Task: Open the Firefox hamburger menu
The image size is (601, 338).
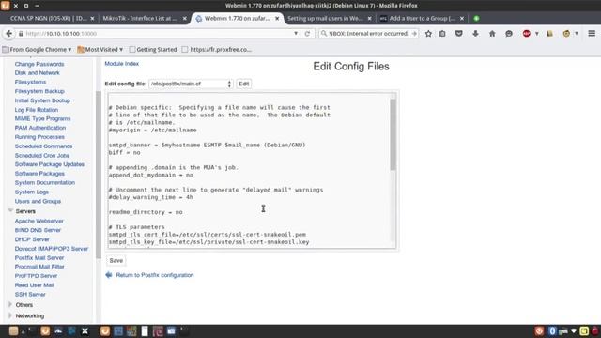Action: click(592, 34)
